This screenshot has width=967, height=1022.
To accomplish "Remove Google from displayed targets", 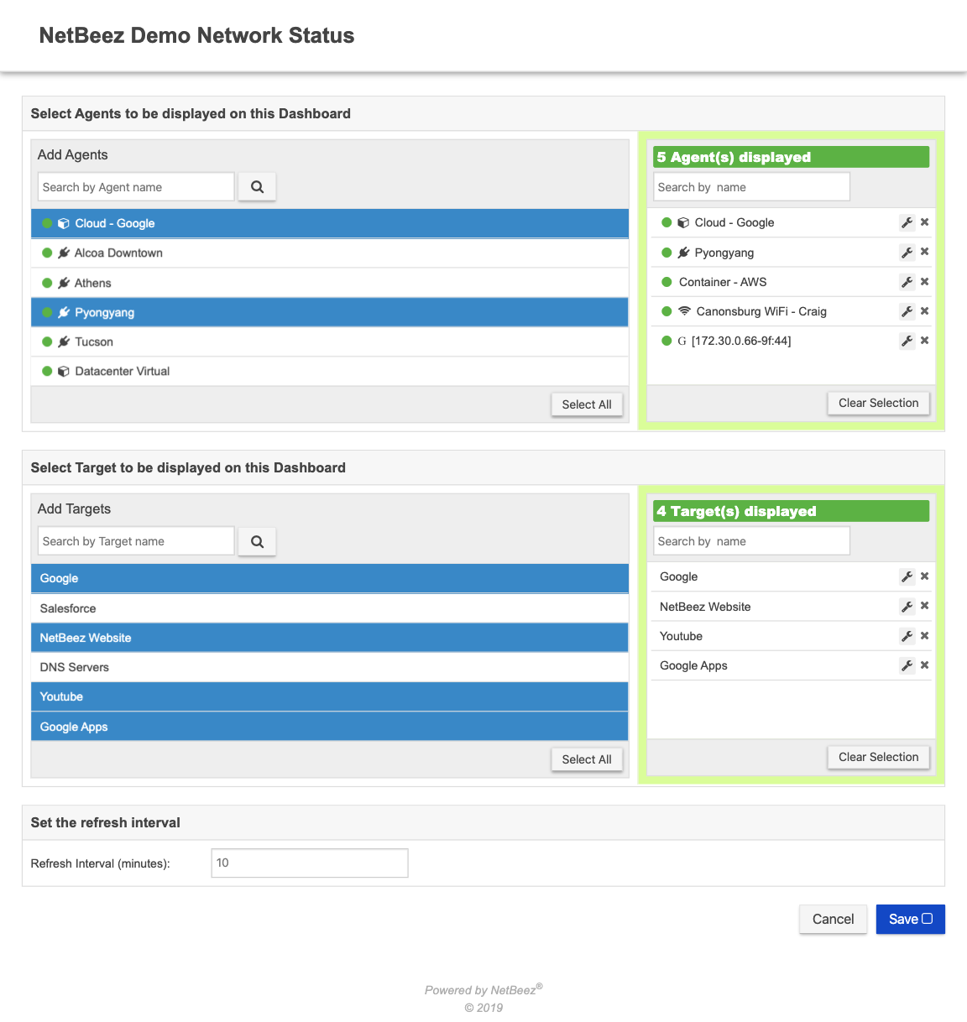I will [924, 576].
